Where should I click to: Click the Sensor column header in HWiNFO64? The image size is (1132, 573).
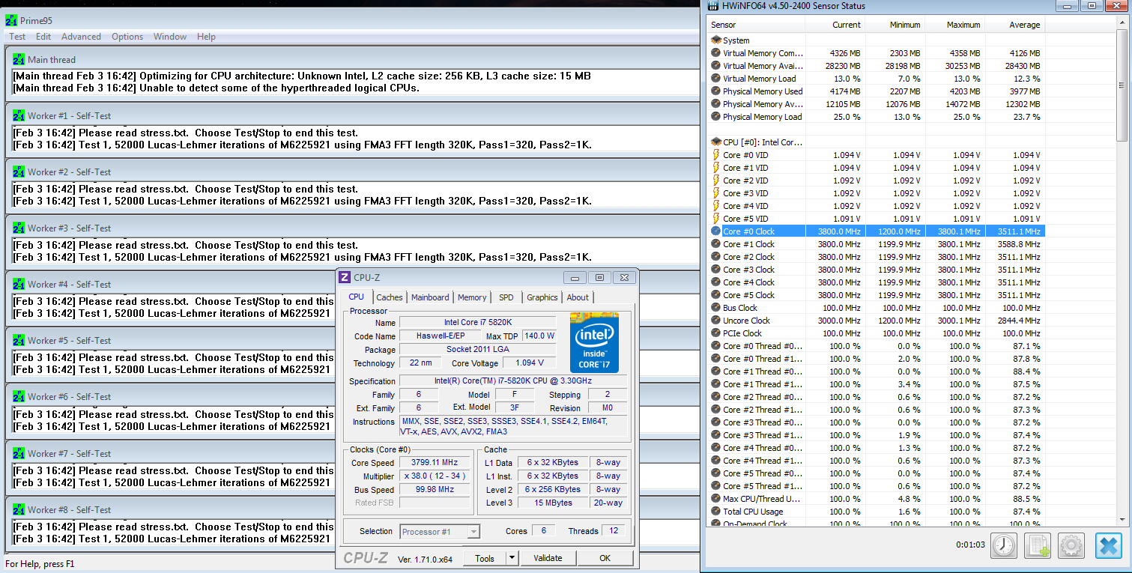tap(756, 25)
